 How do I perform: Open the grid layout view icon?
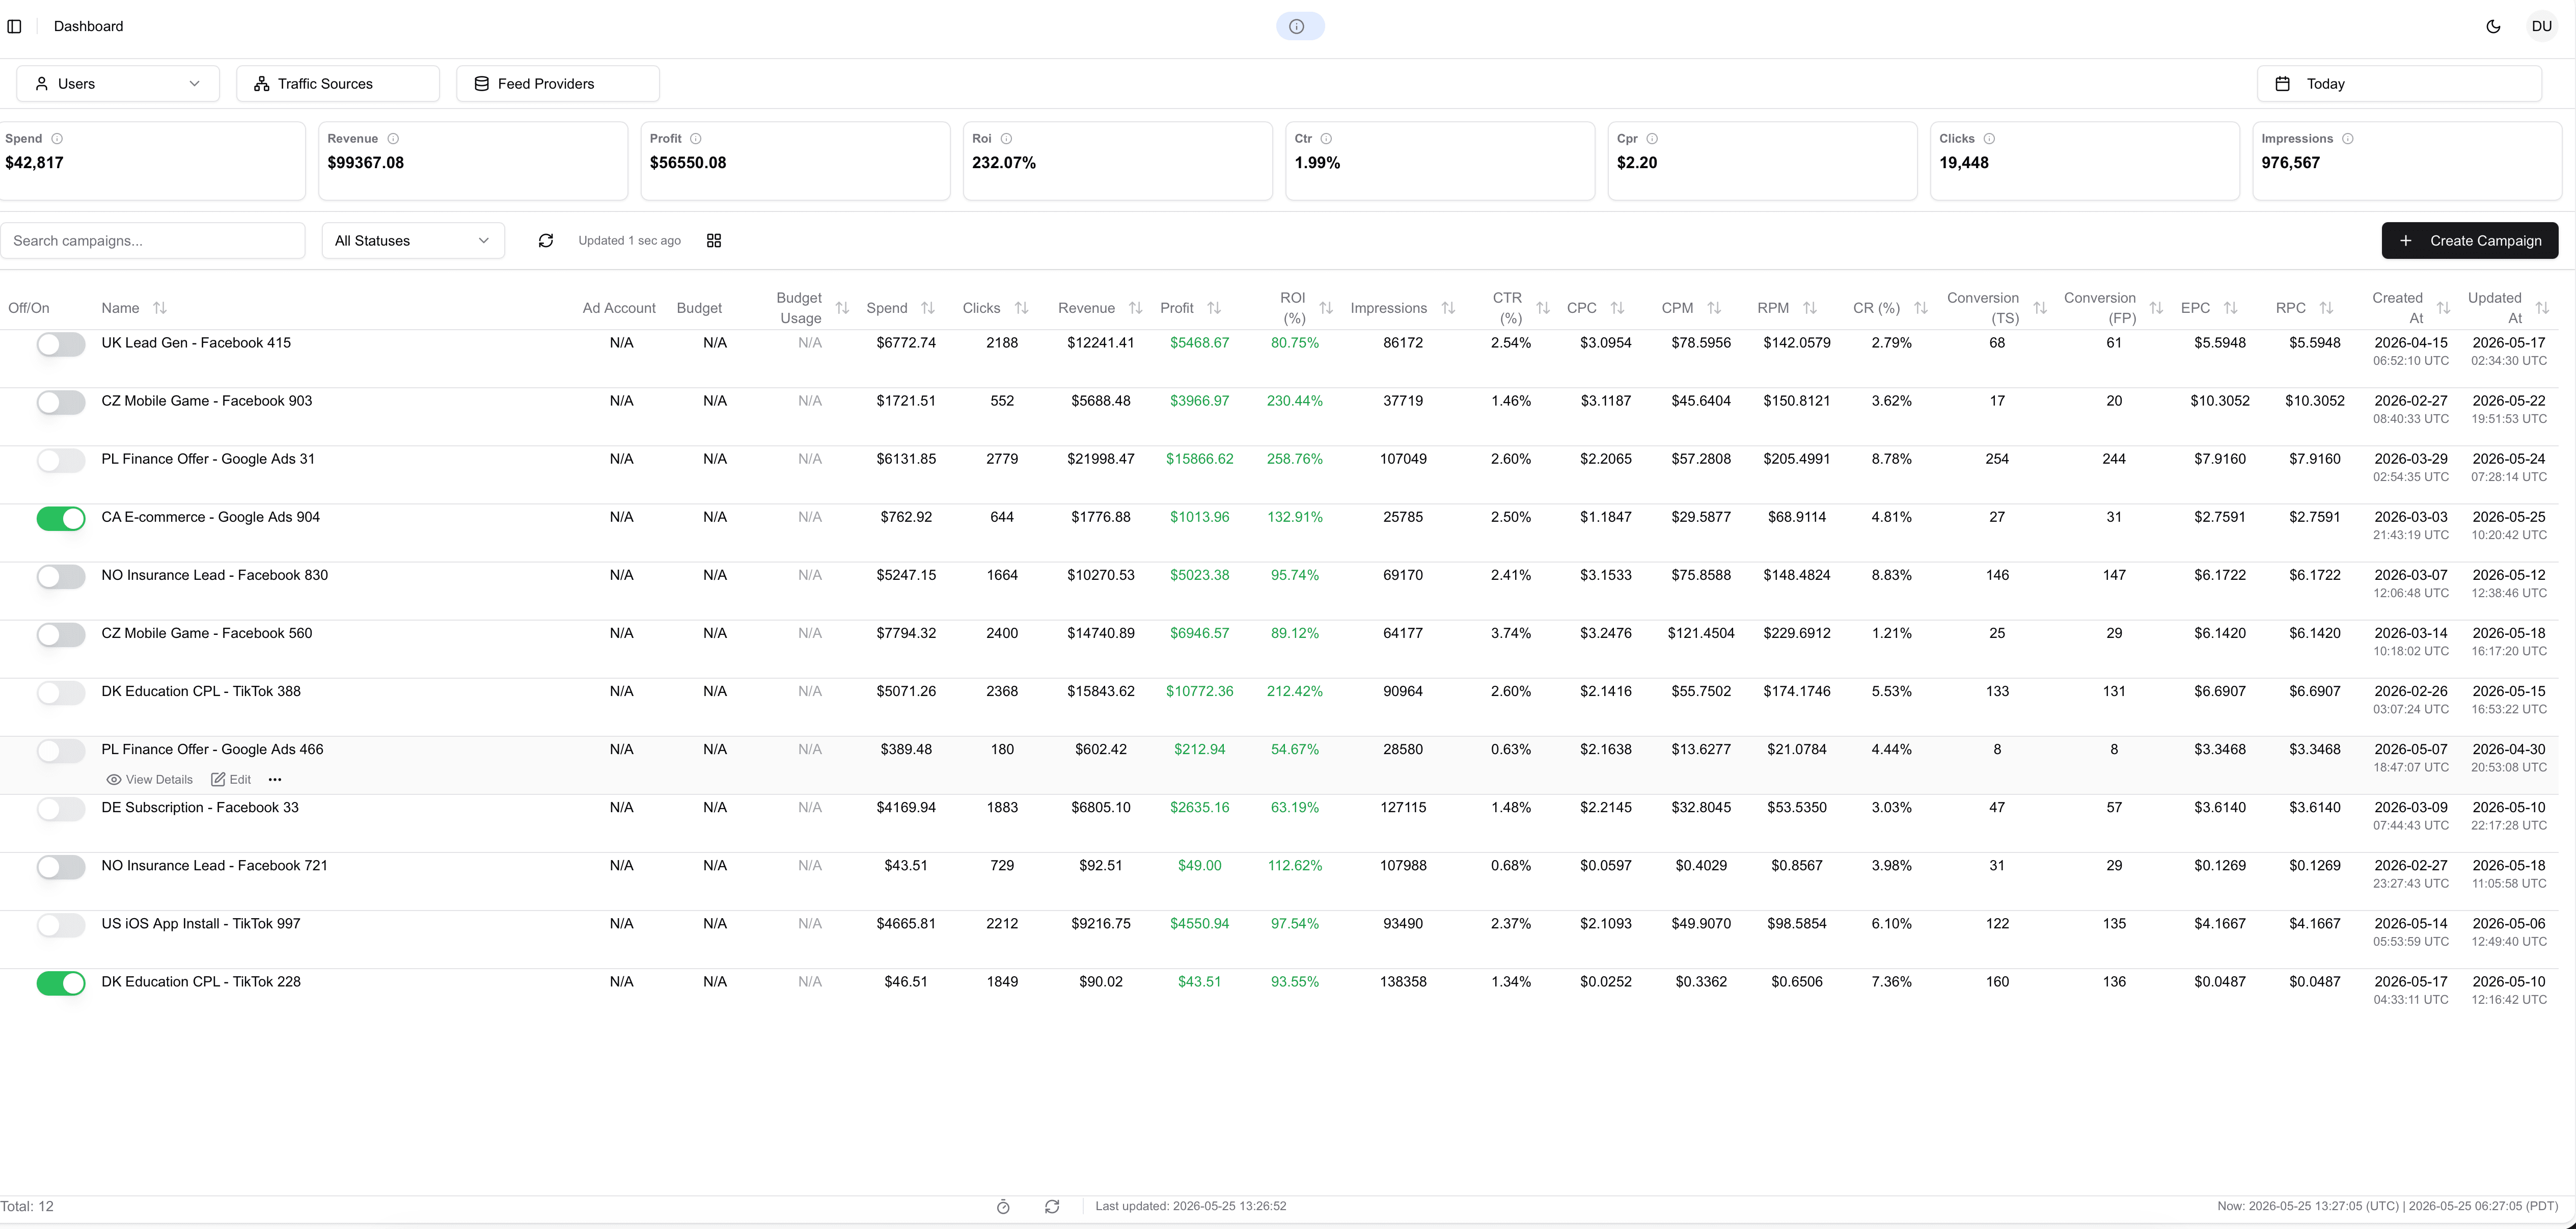pyautogui.click(x=714, y=240)
